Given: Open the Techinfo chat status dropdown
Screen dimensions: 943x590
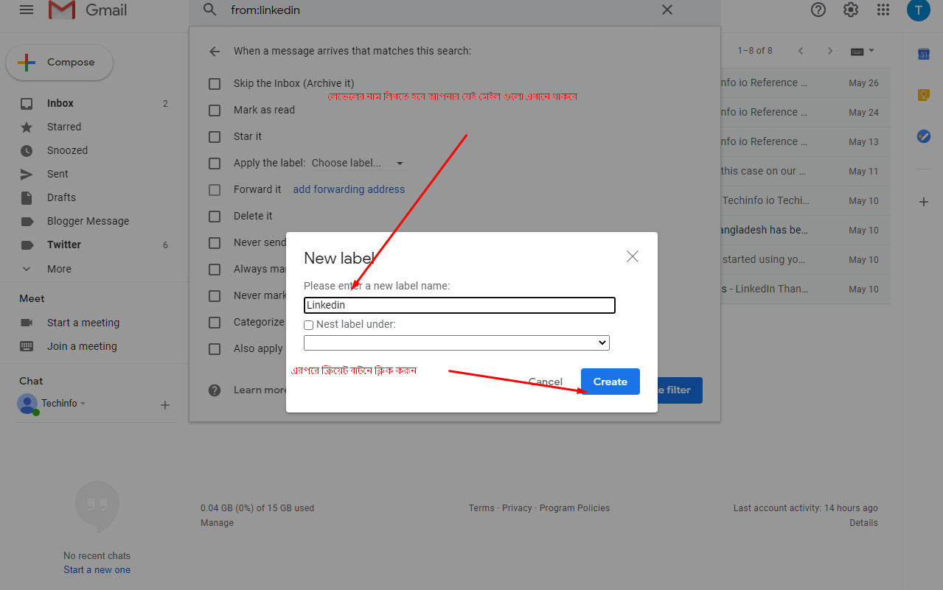Looking at the screenshot, I should 83,404.
